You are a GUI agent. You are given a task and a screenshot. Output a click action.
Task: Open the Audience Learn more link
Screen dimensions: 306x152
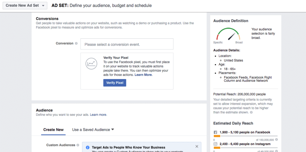coord(98,115)
